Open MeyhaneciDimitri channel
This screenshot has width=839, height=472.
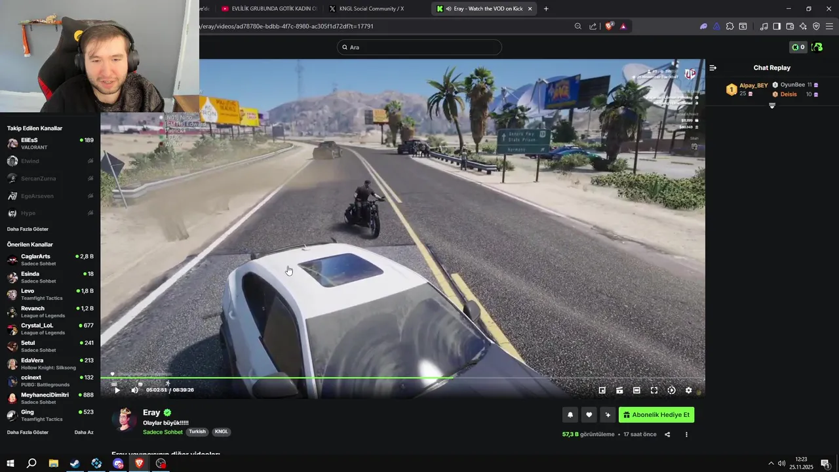point(50,398)
